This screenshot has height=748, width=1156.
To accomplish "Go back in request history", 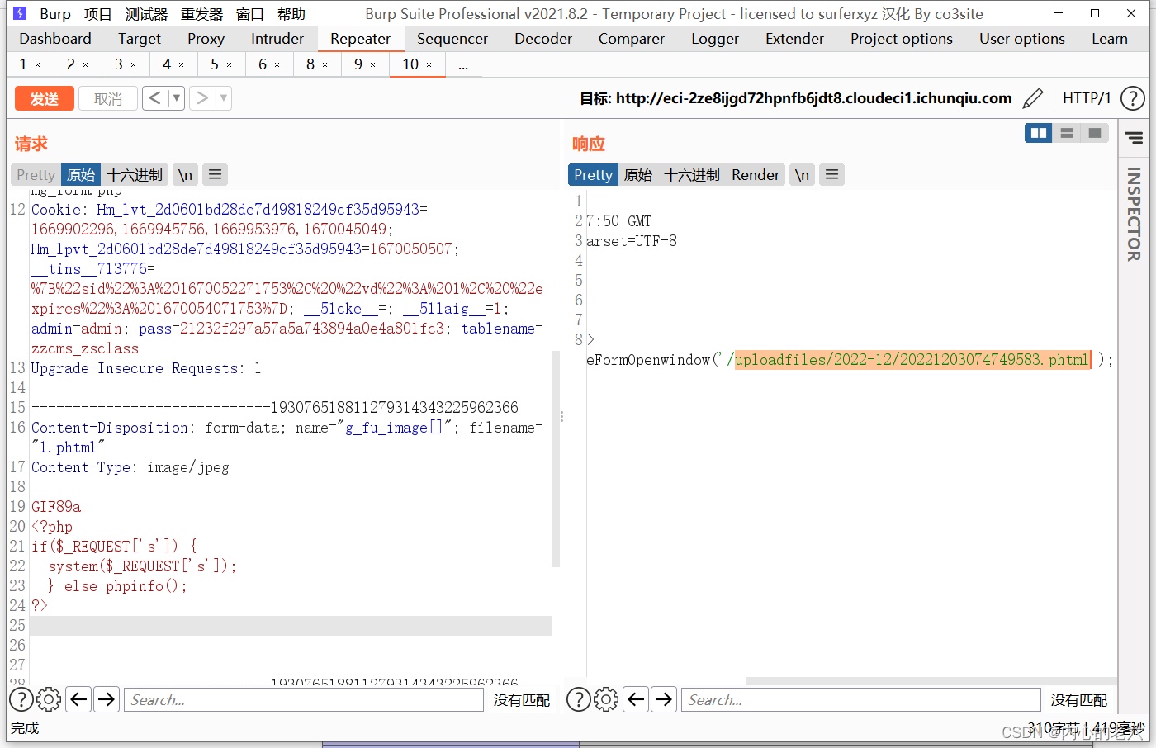I will coord(155,98).
